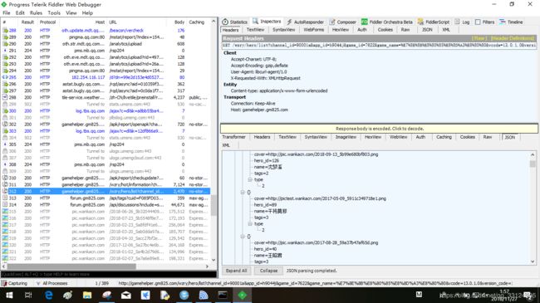Open File Explorer from taskbar
The width and height of the screenshot is (540, 303).
87,295
